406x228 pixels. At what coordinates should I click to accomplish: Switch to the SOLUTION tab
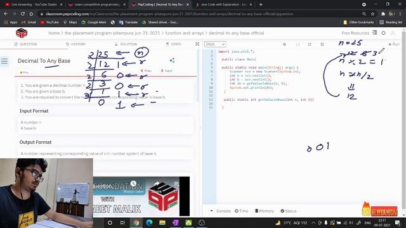126,44
